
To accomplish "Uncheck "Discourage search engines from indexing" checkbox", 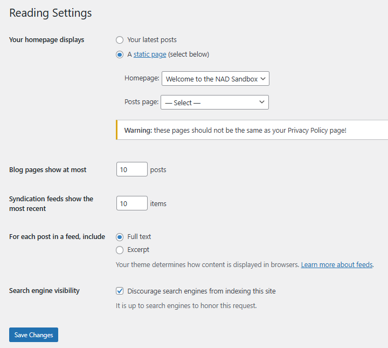I will pyautogui.click(x=120, y=291).
